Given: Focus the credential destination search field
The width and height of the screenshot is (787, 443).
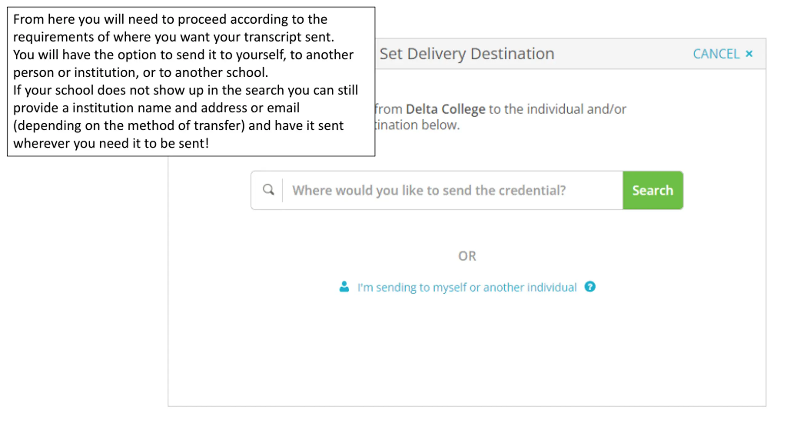Looking at the screenshot, I should tap(453, 190).
